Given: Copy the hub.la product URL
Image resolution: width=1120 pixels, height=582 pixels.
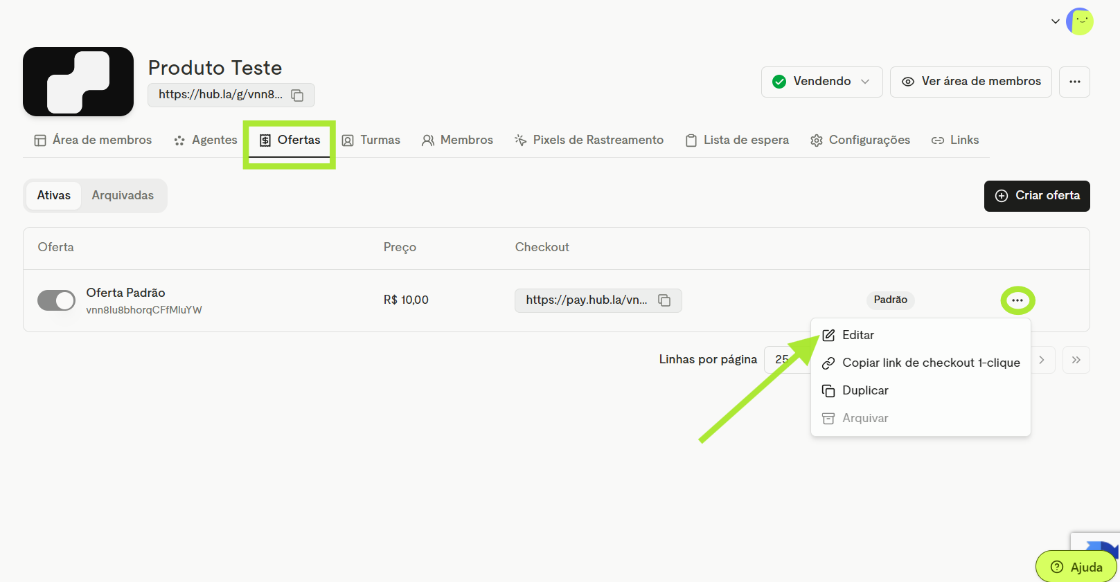Looking at the screenshot, I should pos(297,96).
